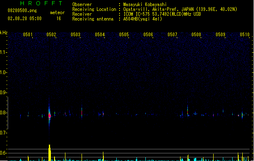The width and height of the screenshot is (254, 161).
Task: Click the 0.9 kHz axis label
Action: [x=3, y=93]
